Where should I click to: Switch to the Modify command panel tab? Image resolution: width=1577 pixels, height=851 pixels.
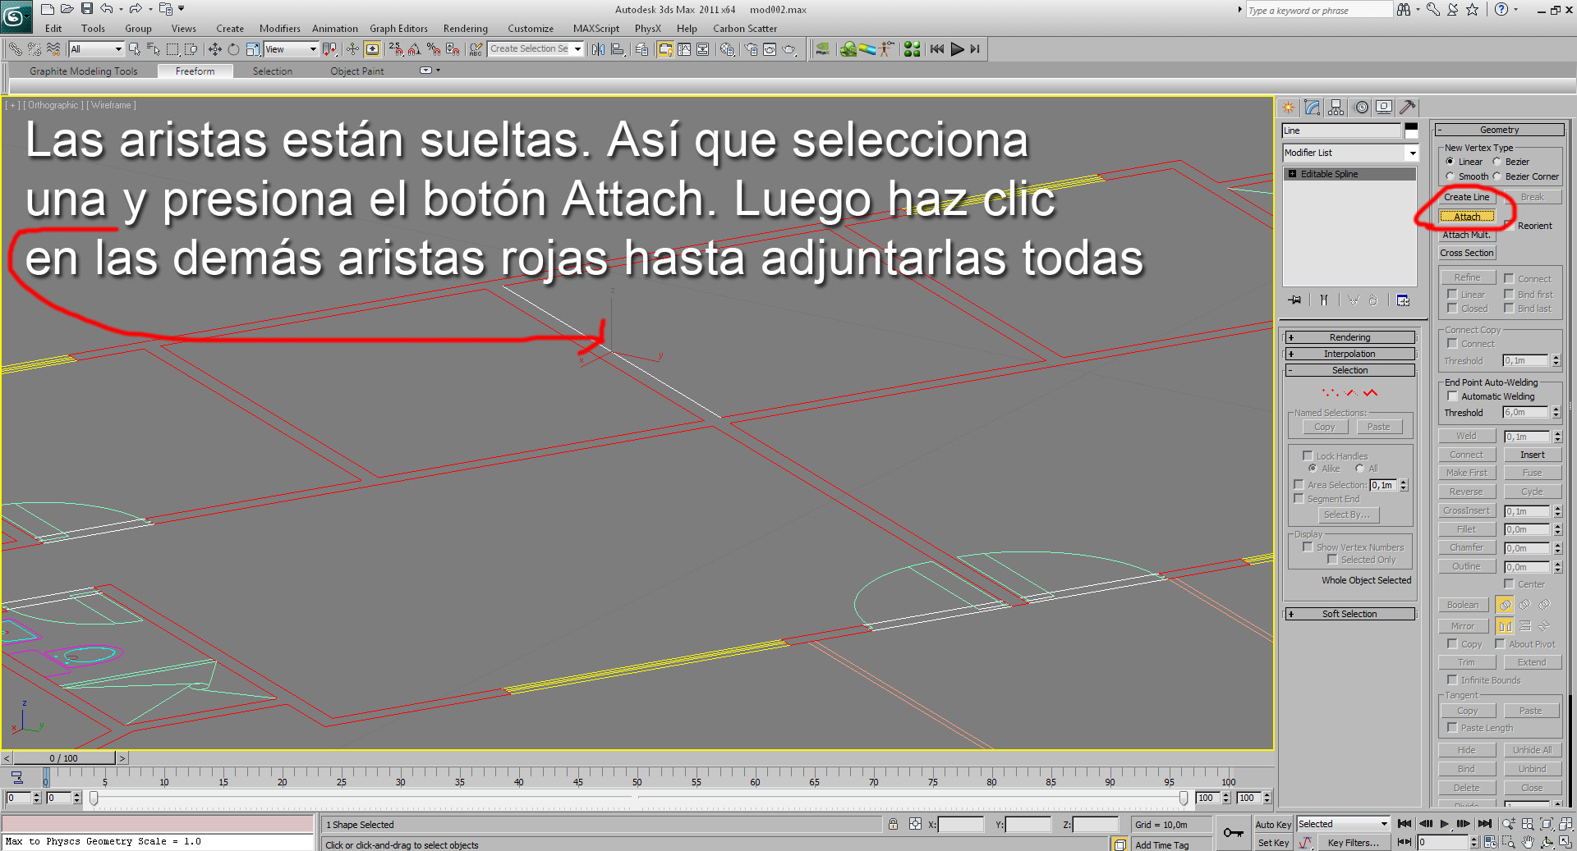[x=1312, y=108]
